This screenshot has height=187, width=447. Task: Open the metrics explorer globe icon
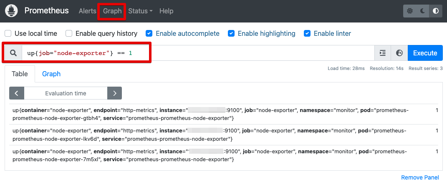[x=399, y=53]
